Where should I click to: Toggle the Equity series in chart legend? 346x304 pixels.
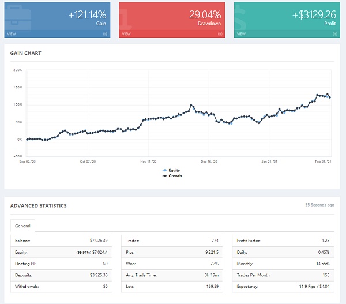pos(171,170)
